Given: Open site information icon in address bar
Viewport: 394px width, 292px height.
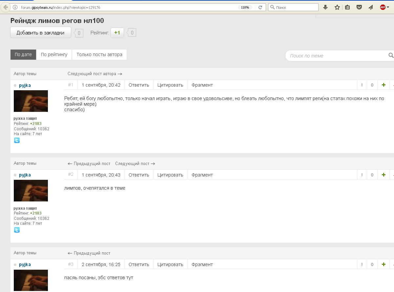Looking at the screenshot, I should (x=15, y=7).
